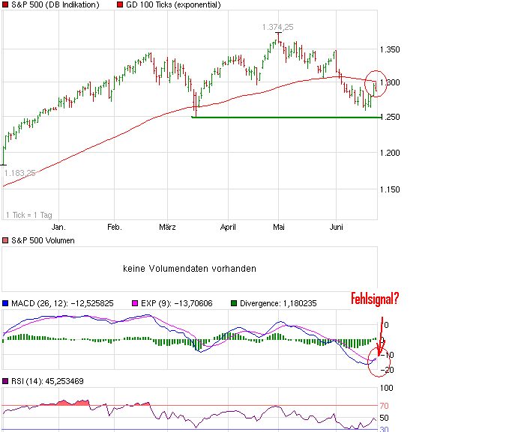The width and height of the screenshot is (521, 432).
Task: Click the 'GD 100 Ticks (exponential)' label
Action: [x=173, y=5]
